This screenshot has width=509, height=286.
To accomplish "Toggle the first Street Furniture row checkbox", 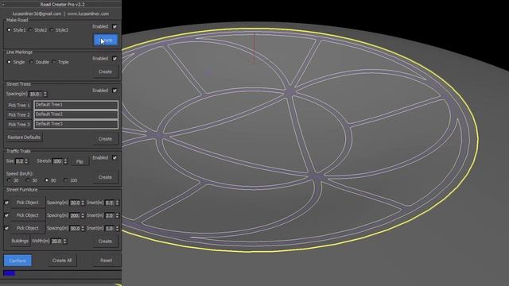I will [x=6, y=203].
